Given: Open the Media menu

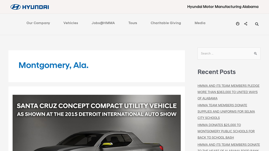Looking at the screenshot, I should (200, 23).
